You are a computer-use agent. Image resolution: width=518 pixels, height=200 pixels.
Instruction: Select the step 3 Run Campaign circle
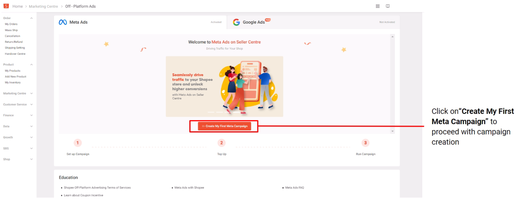pos(366,143)
